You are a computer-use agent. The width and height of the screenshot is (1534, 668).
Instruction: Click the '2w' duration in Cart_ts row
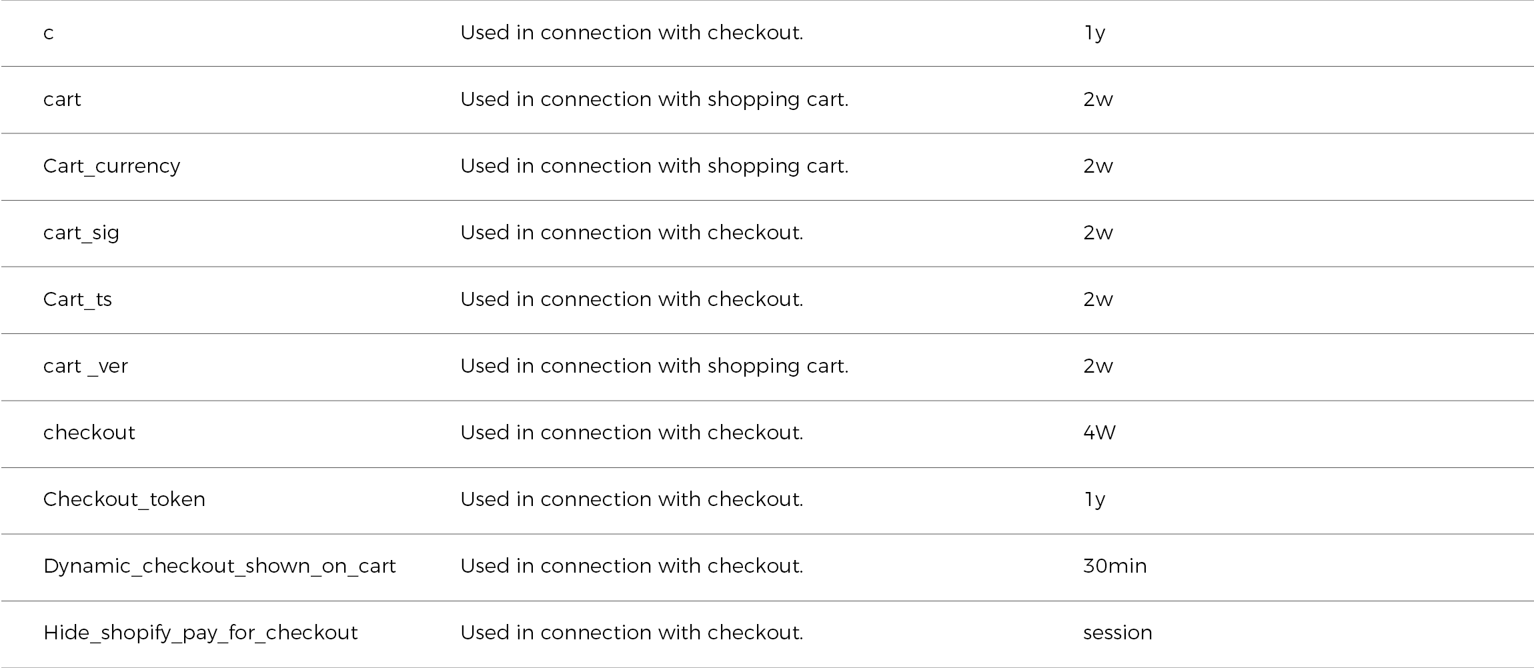1098,299
